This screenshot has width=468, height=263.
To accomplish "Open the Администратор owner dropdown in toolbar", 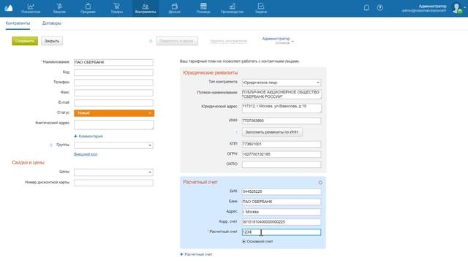I will [278, 41].
